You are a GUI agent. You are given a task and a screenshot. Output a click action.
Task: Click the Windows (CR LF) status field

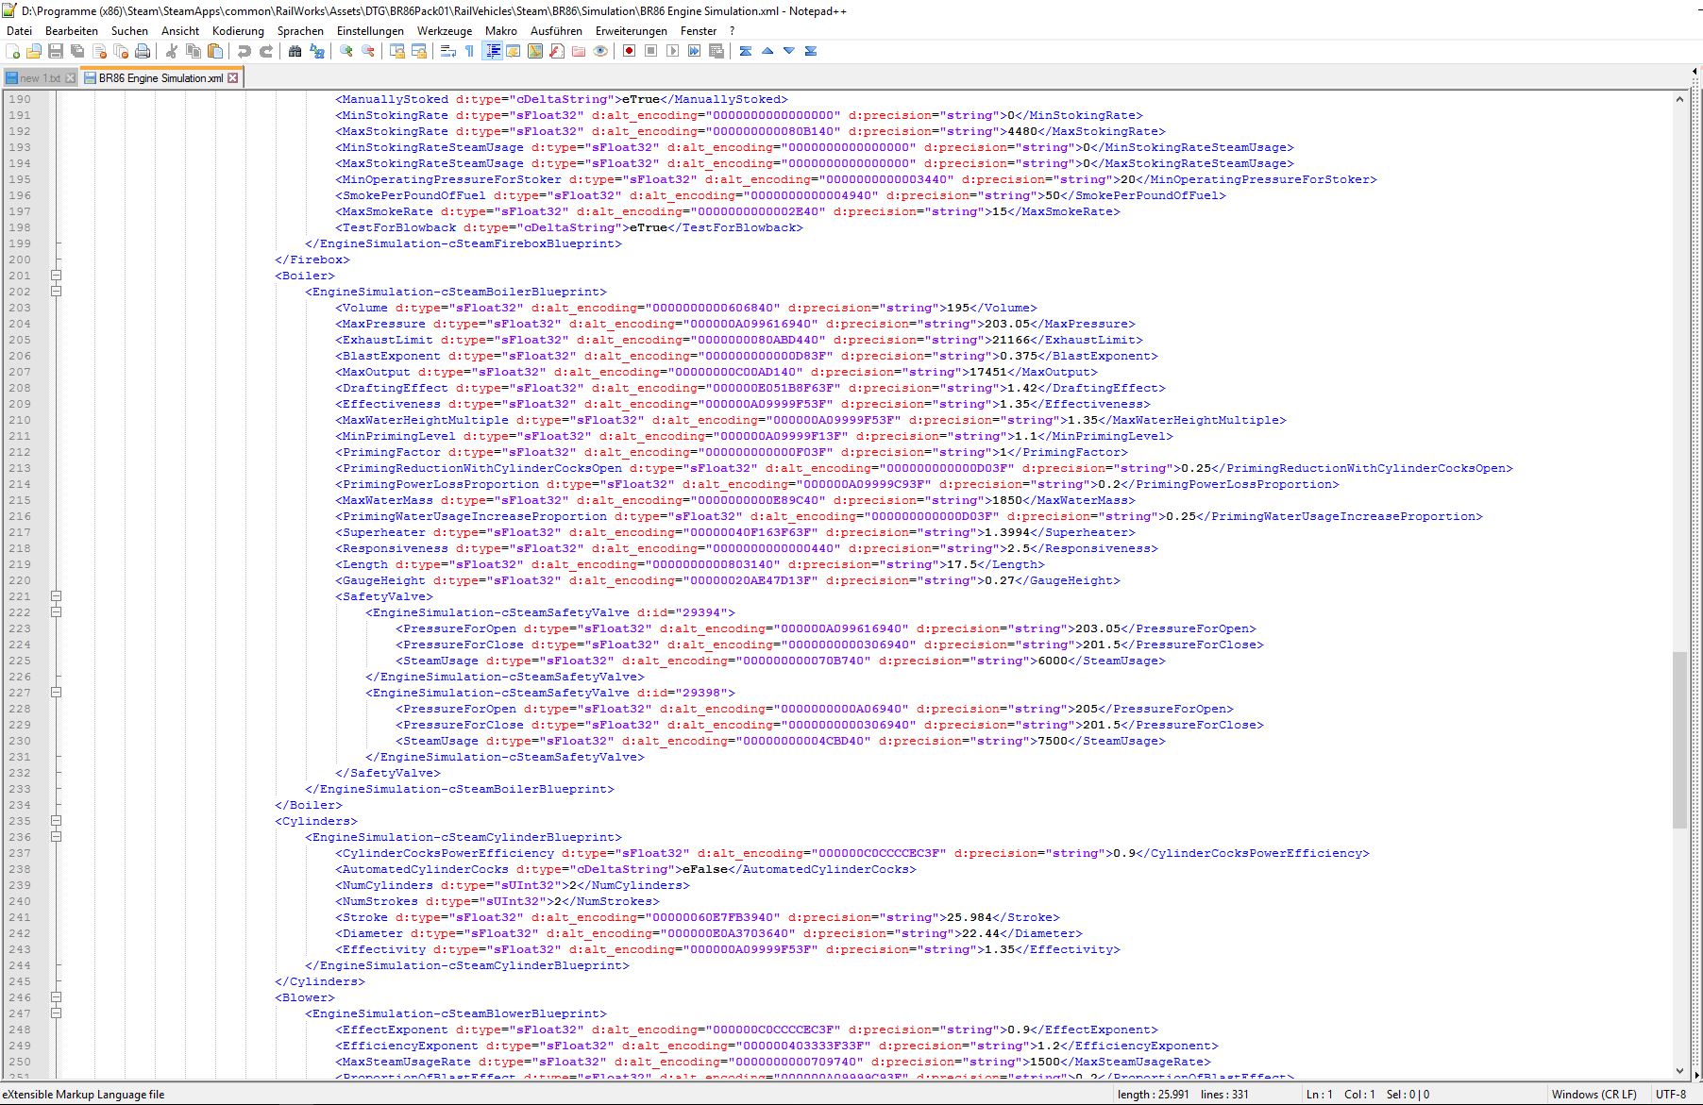(x=1593, y=1095)
